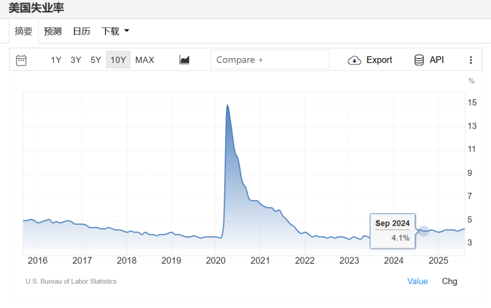491x308 pixels.
Task: Change chart type using area chart icon
Action: click(x=184, y=60)
